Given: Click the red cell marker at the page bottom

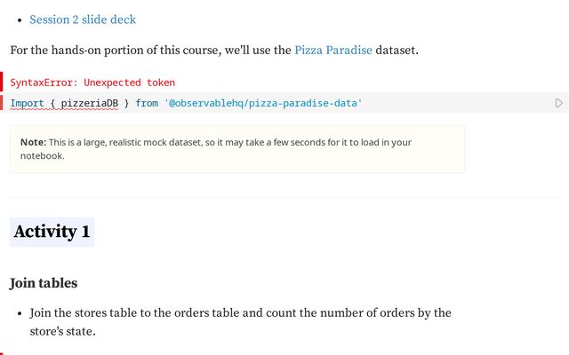Looking at the screenshot, I should (x=2, y=351).
